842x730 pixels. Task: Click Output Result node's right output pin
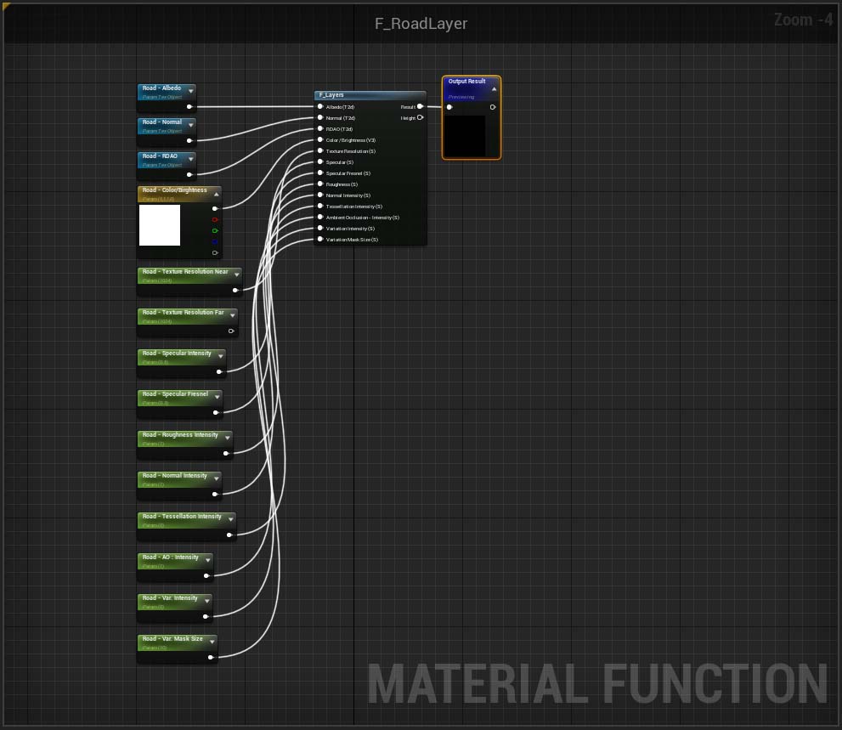[493, 107]
